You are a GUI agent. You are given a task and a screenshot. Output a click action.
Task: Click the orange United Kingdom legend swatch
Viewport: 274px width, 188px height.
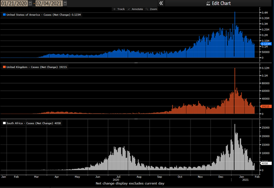point(4,67)
